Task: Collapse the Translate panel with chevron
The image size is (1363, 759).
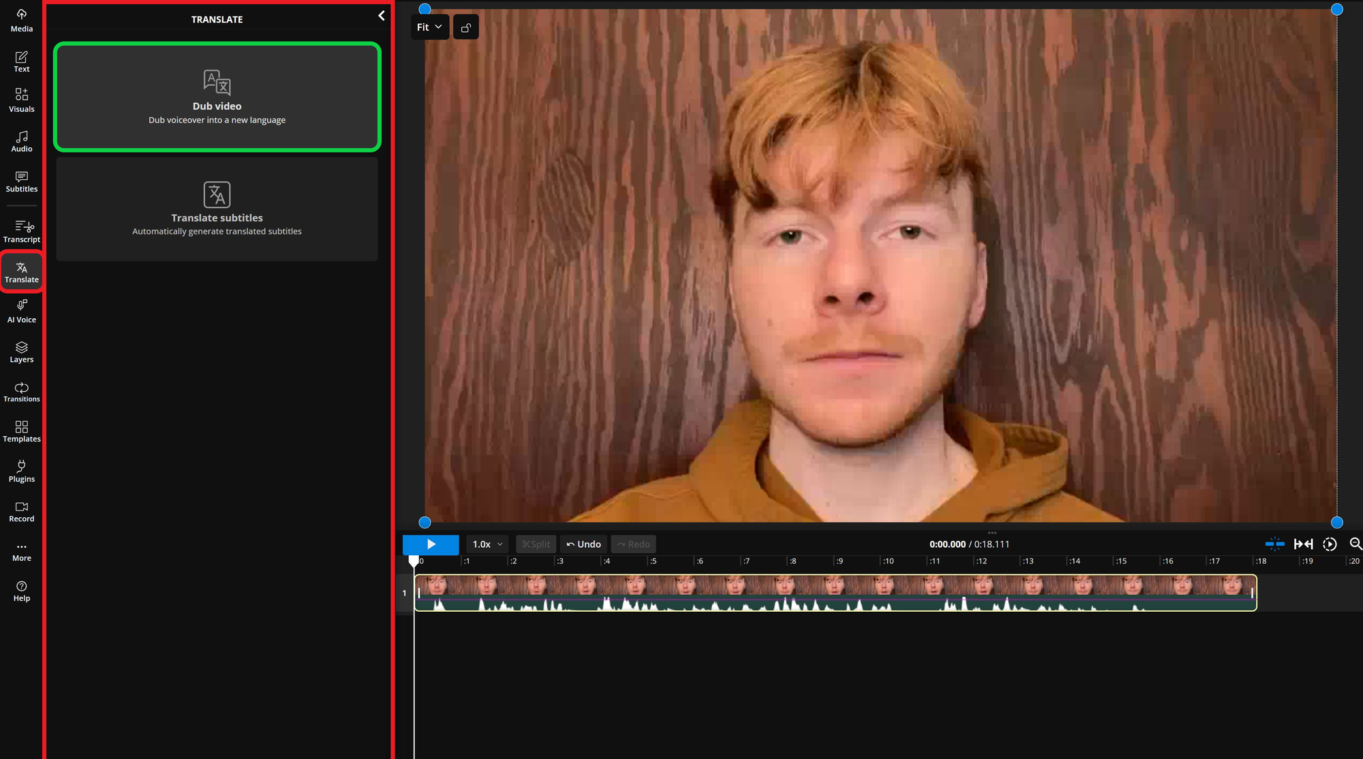Action: coord(382,16)
